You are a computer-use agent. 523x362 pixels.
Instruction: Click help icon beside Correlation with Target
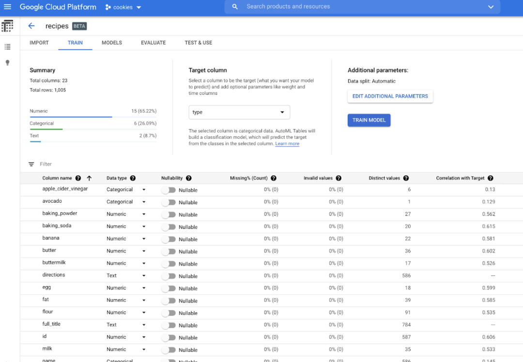[491, 178]
